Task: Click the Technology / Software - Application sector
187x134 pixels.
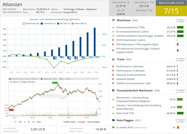Action: click(x=80, y=9)
